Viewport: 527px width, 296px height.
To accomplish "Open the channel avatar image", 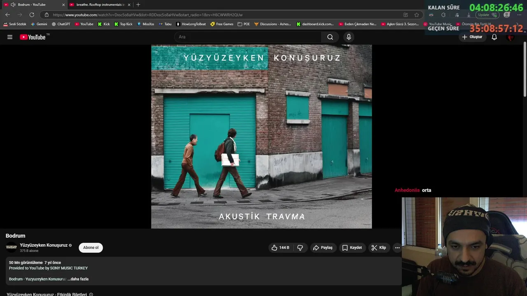I will click(x=12, y=247).
